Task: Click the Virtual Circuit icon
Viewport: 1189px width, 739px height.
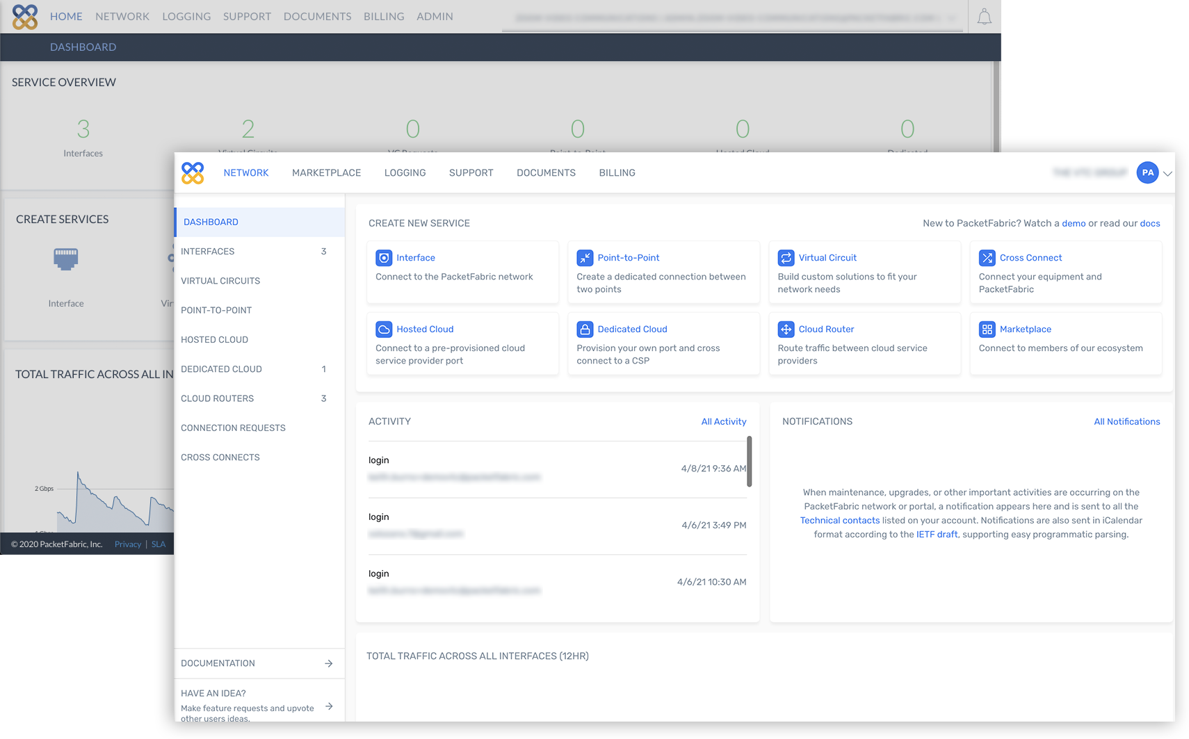Action: point(786,258)
